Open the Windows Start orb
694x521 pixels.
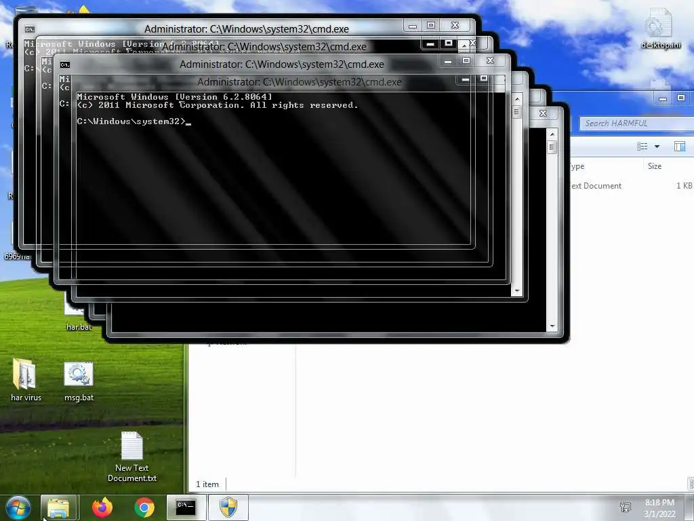(18, 507)
